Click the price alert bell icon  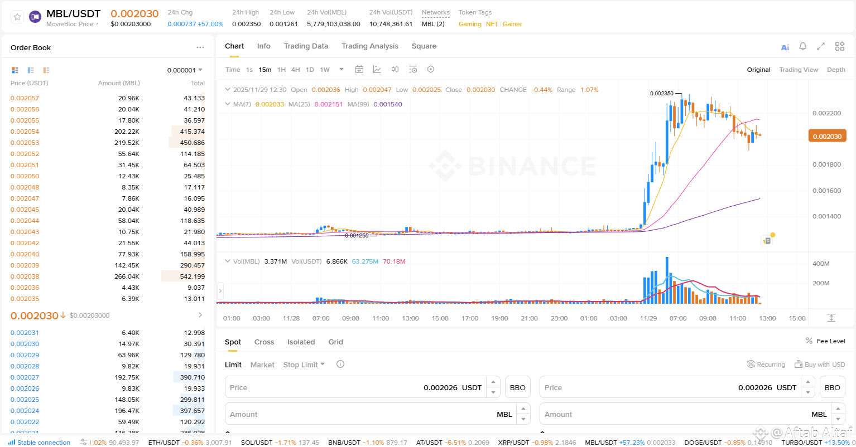(x=803, y=46)
